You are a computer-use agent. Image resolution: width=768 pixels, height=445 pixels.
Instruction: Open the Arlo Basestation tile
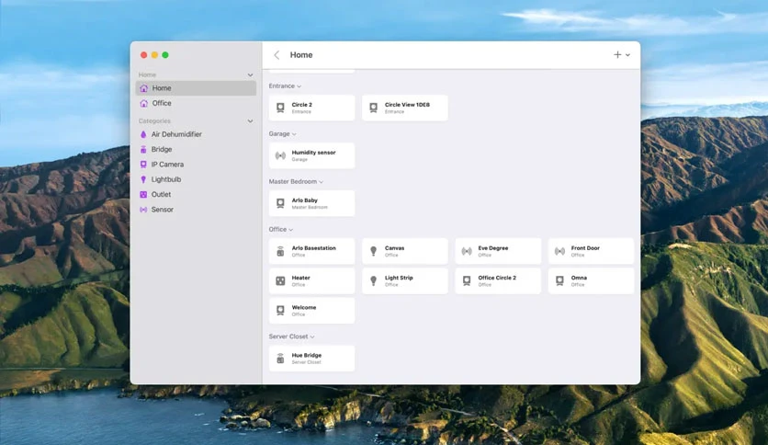tap(311, 251)
